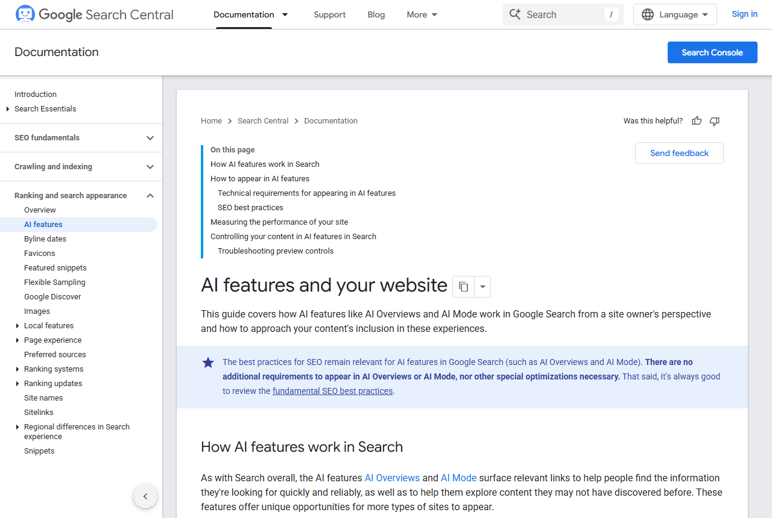This screenshot has height=518, width=772.
Task: Open Sitelinks sidebar item
Action: tap(39, 413)
